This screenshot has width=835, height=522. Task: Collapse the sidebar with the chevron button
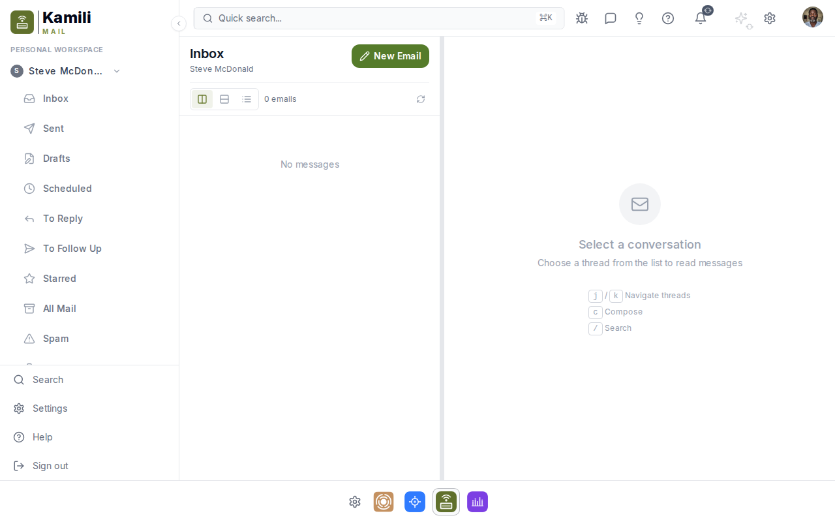coord(179,23)
